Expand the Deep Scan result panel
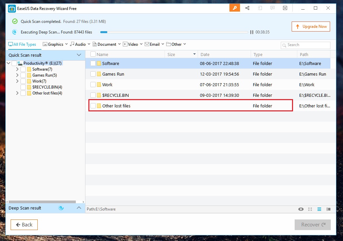343x241 pixels. point(79,208)
